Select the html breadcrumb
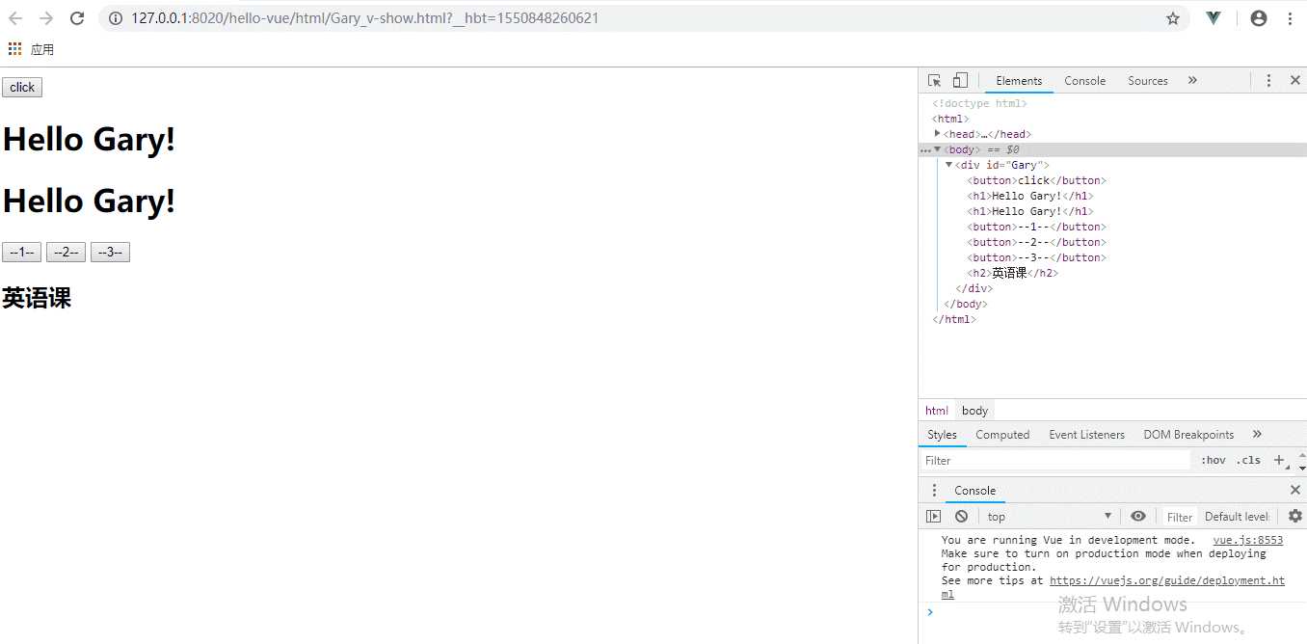The image size is (1307, 644). pos(937,411)
